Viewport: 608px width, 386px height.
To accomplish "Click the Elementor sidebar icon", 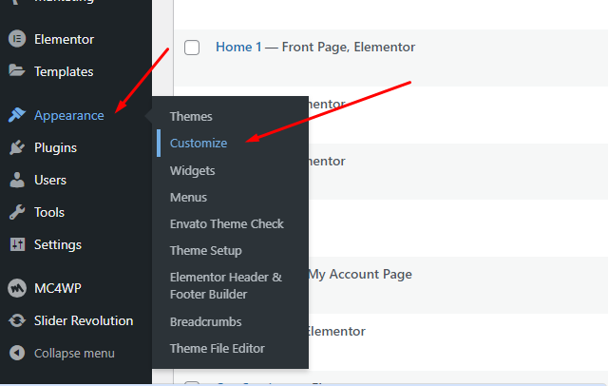I will [16, 39].
